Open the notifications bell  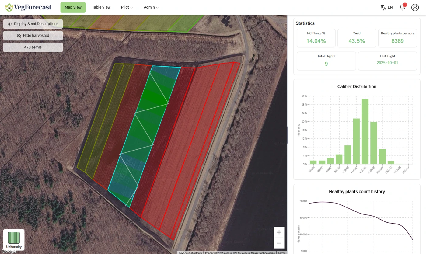402,7
